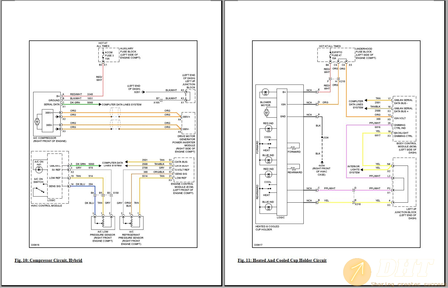Select the BLOWER MOTOR label
Screen dimensions: 448x288
tap(266, 104)
